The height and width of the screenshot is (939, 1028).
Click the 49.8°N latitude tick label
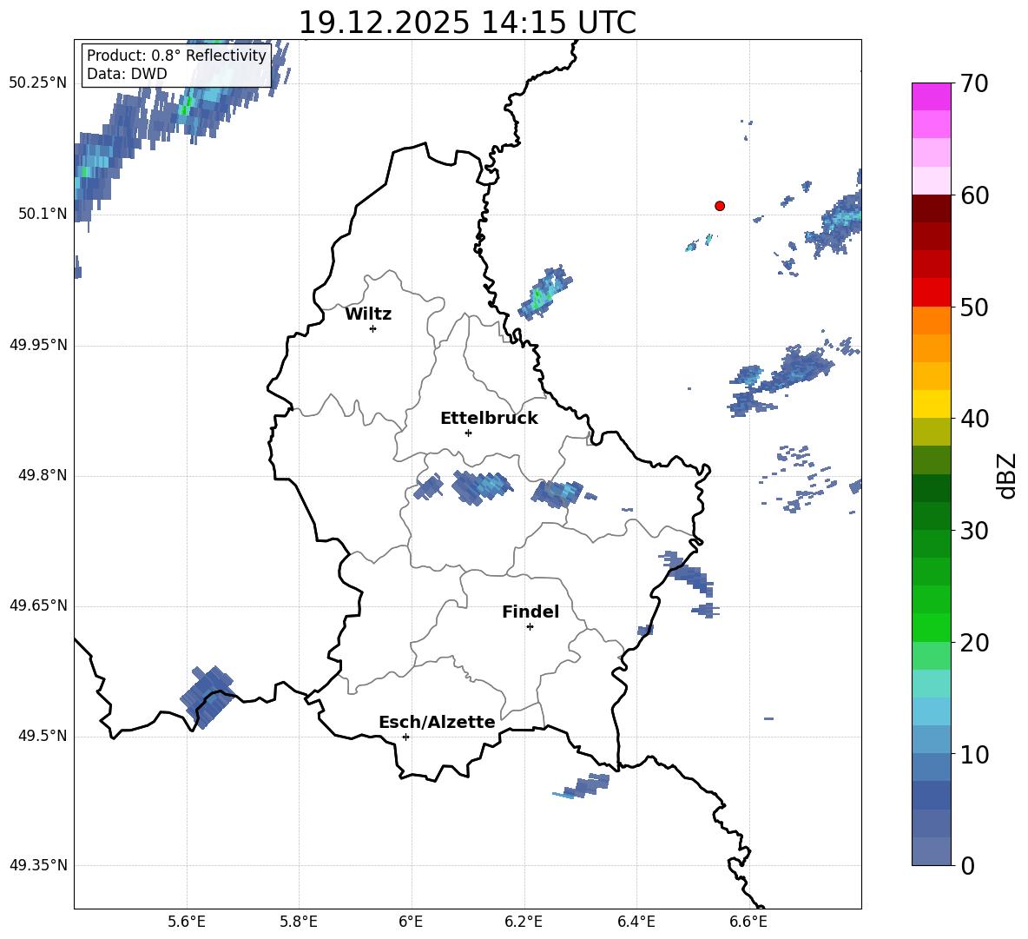point(42,475)
